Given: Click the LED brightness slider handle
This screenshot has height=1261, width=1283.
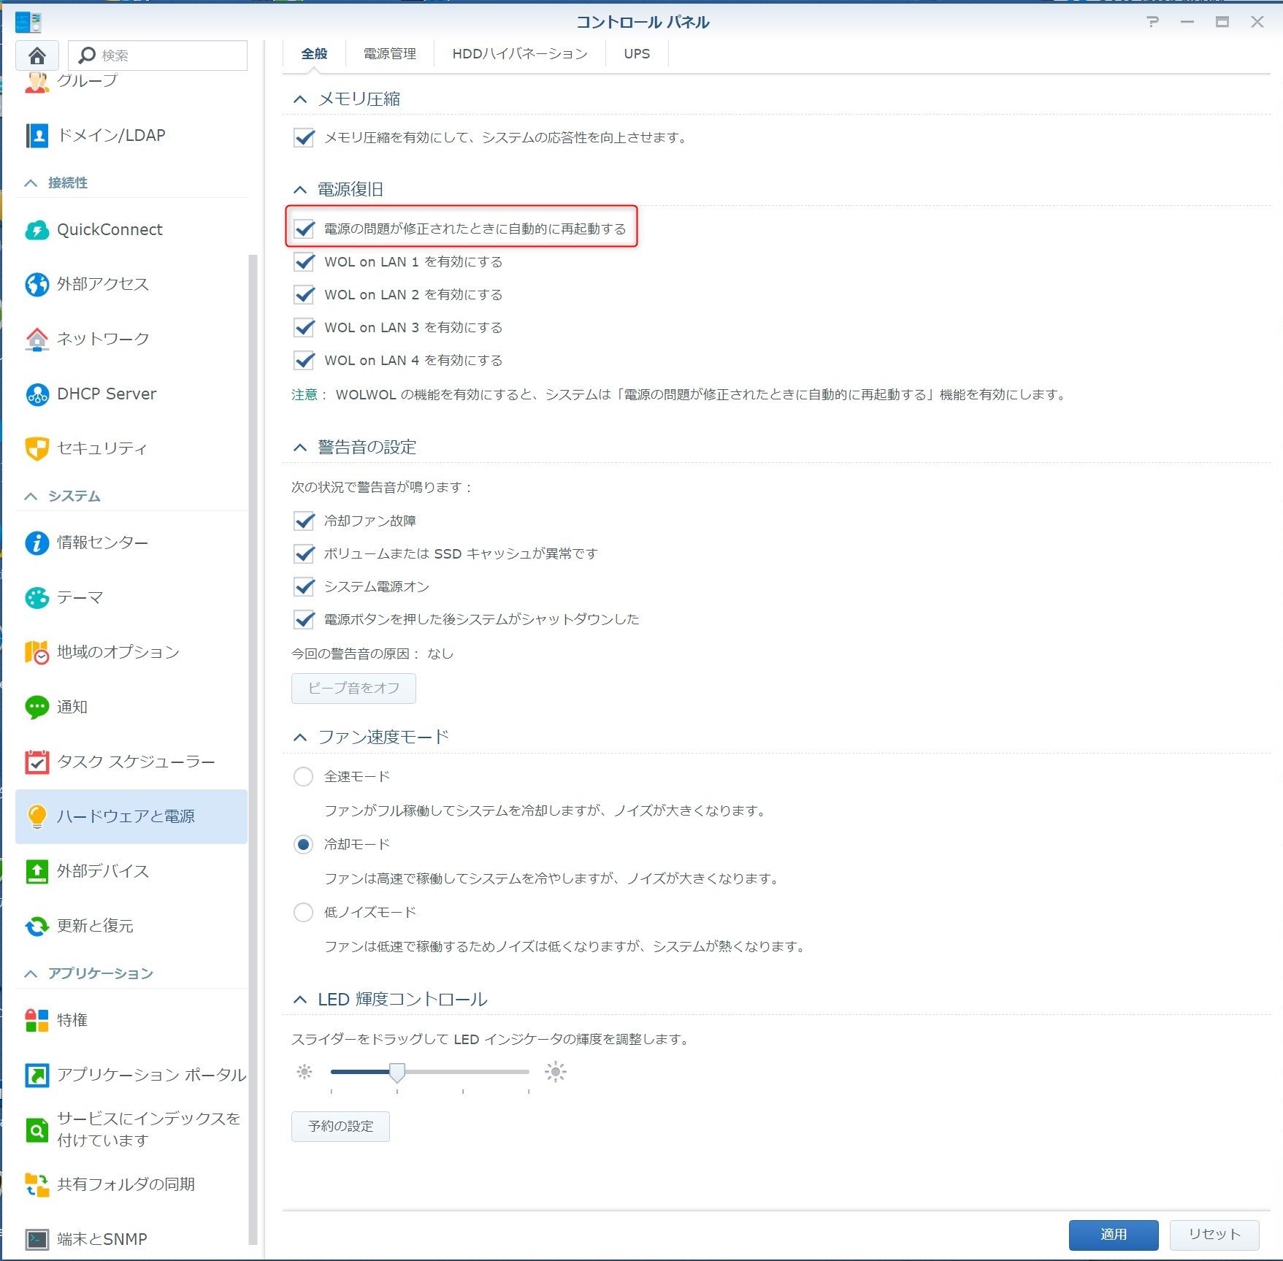Looking at the screenshot, I should (x=397, y=1072).
